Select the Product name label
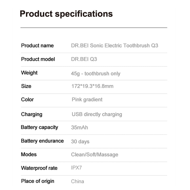This screenshot has height=190, width=190. coord(37,46)
